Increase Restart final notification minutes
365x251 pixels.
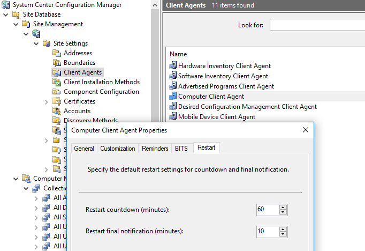[x=283, y=229]
